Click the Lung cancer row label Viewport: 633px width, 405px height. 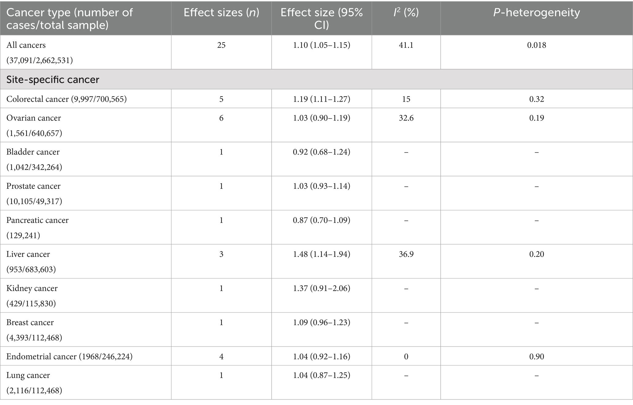(x=34, y=383)
